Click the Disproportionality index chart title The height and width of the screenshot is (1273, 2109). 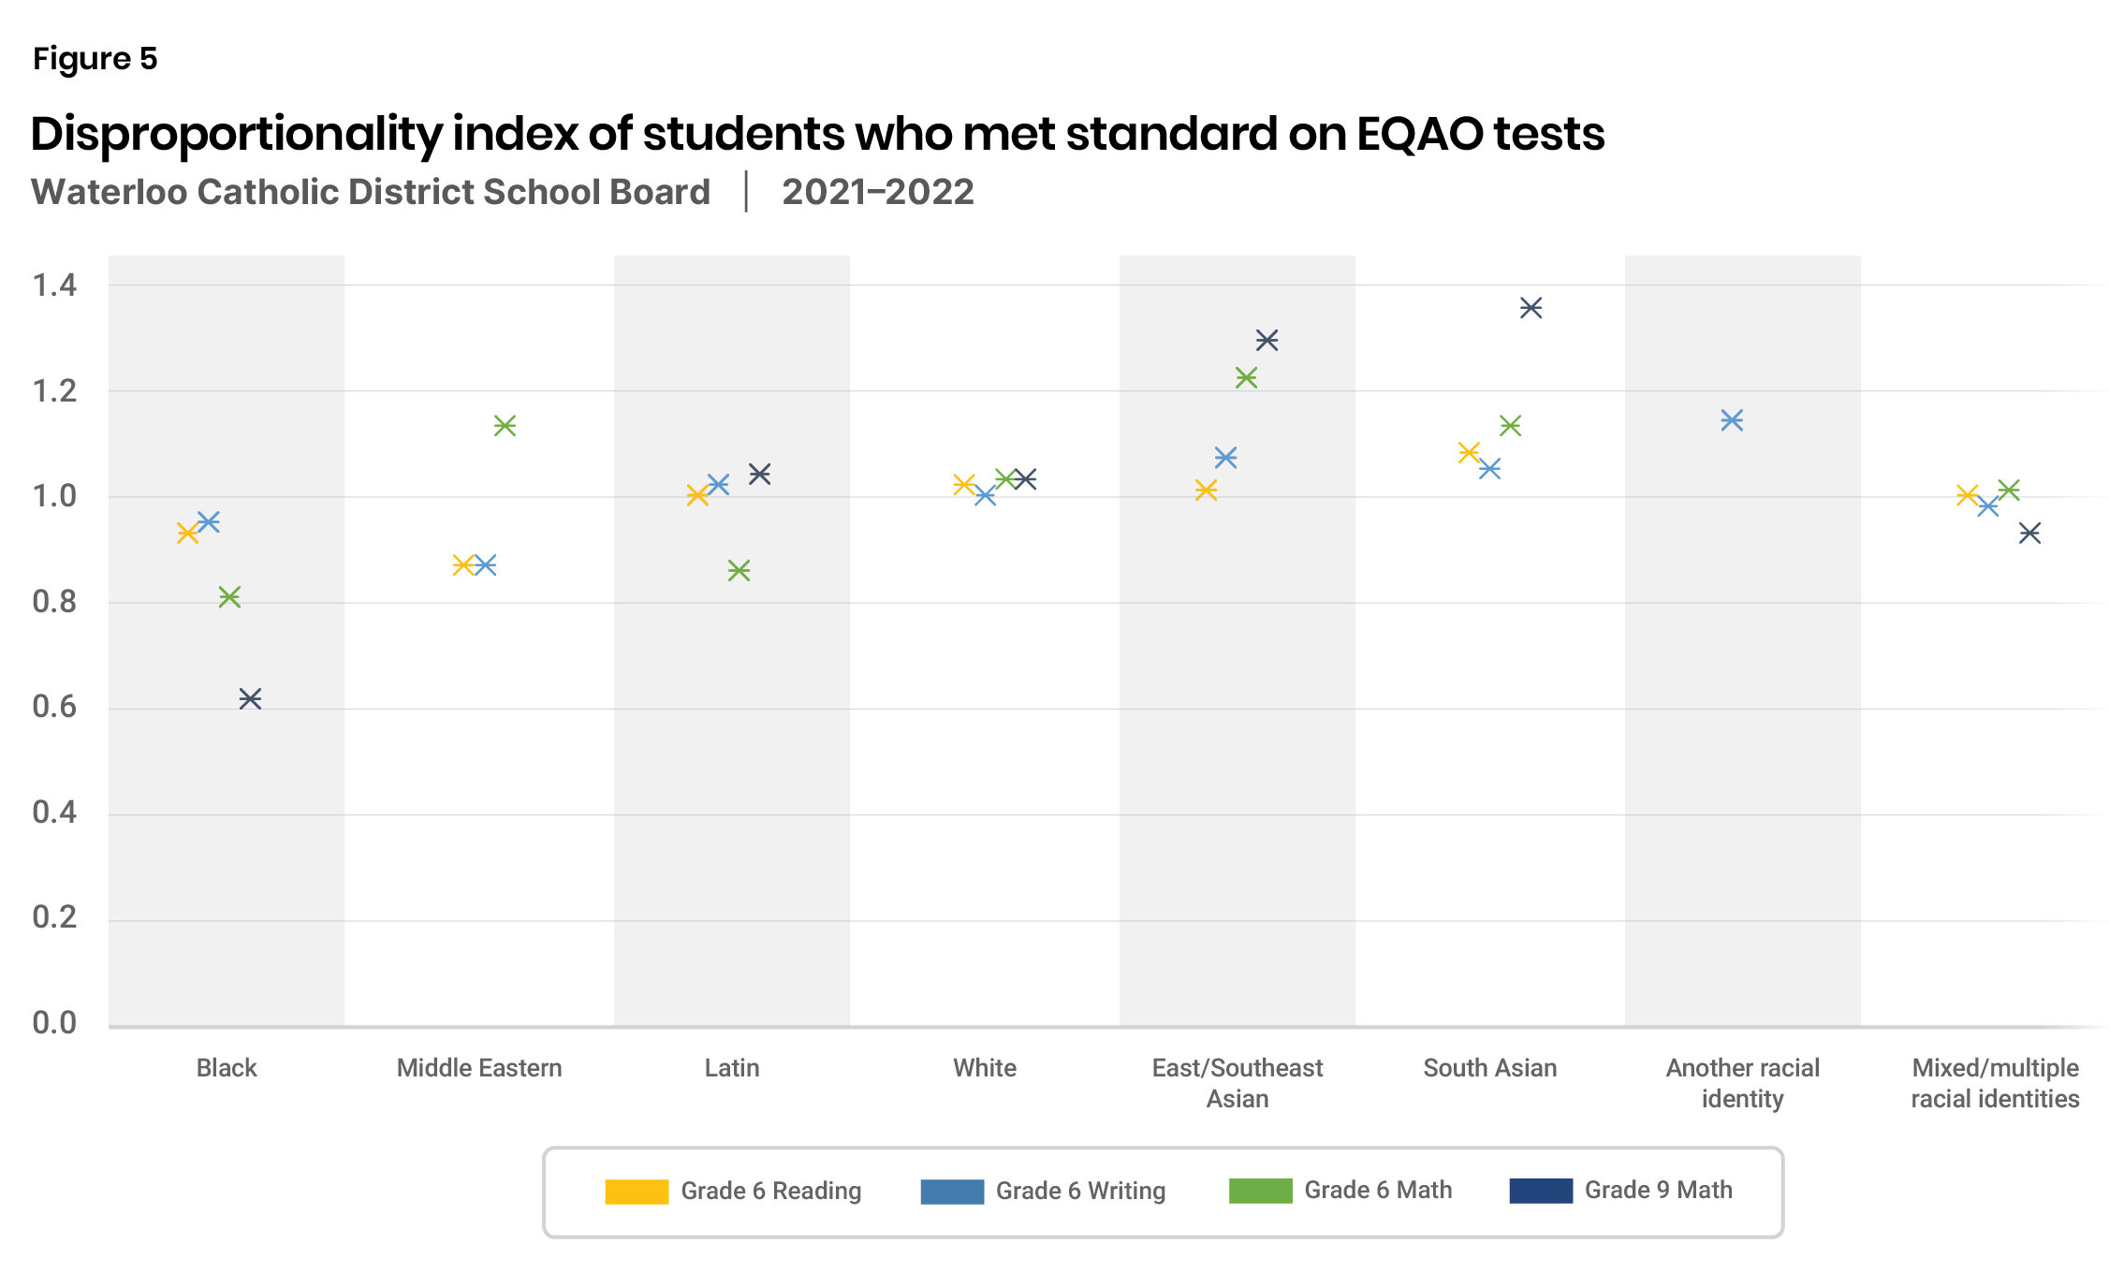point(817,134)
